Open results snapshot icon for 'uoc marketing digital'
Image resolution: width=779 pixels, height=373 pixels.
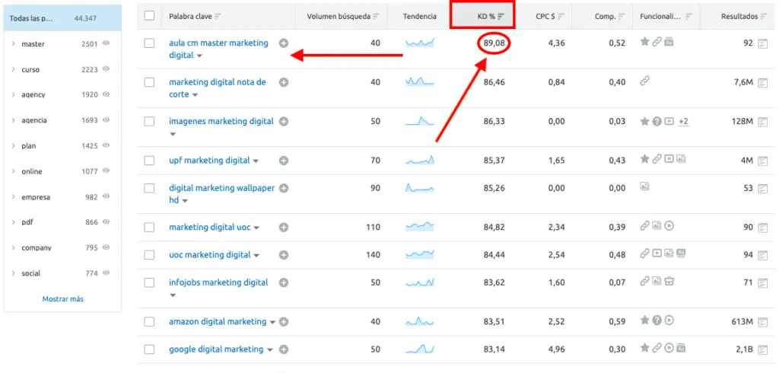point(763,255)
